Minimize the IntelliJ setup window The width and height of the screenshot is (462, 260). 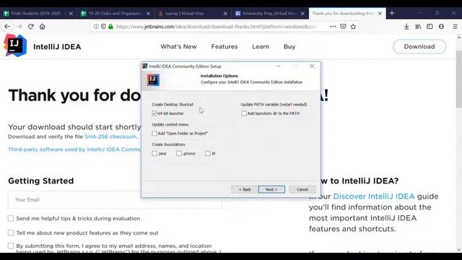(279, 66)
